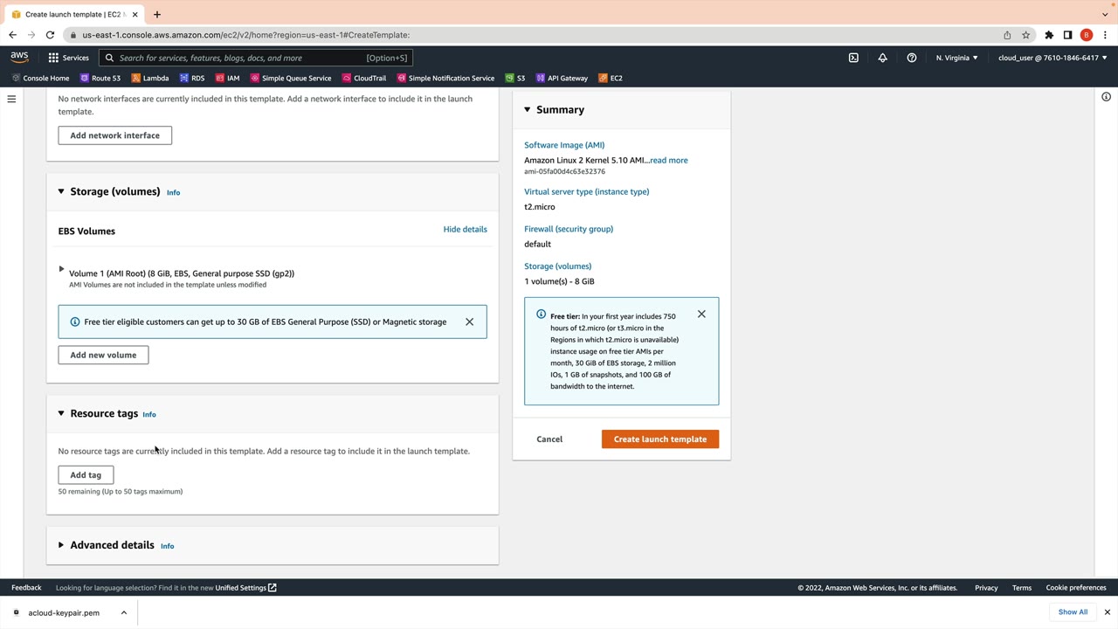Go back in browser history
1118x629 pixels.
(12, 35)
